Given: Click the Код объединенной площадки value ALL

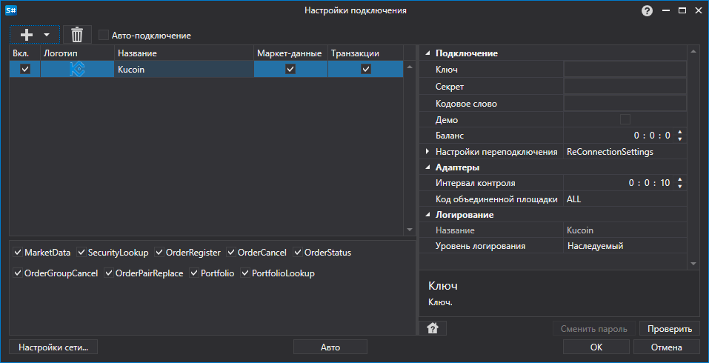Looking at the screenshot, I should click(625, 199).
